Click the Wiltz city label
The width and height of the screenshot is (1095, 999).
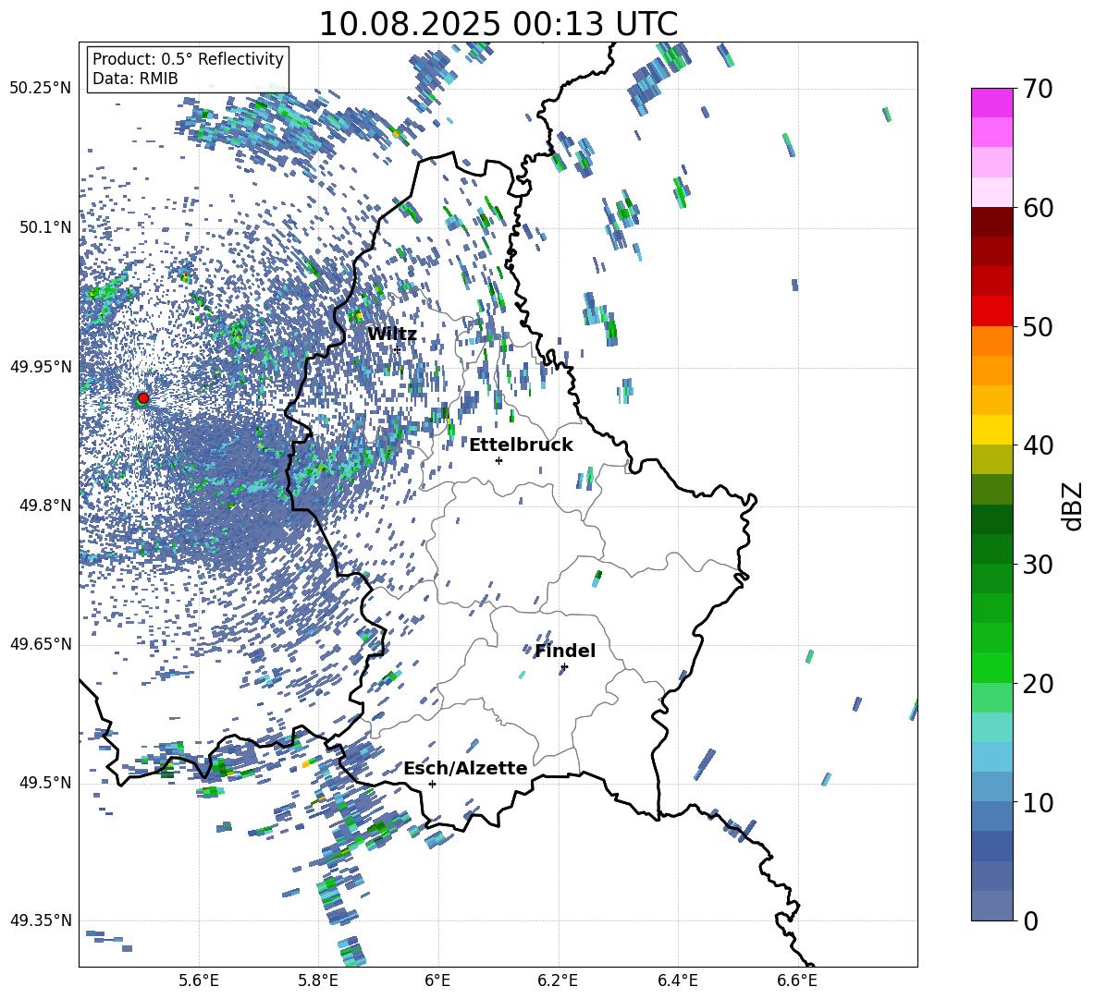(392, 335)
